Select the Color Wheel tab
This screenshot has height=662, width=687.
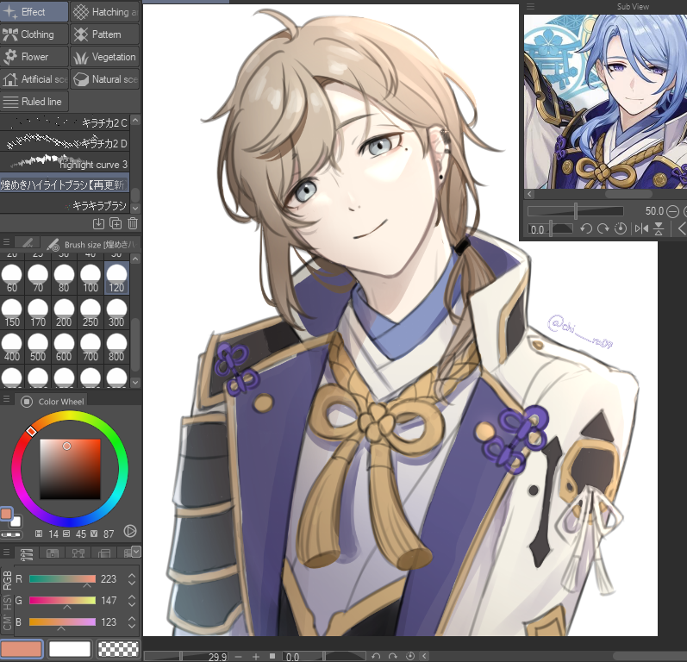[52, 401]
